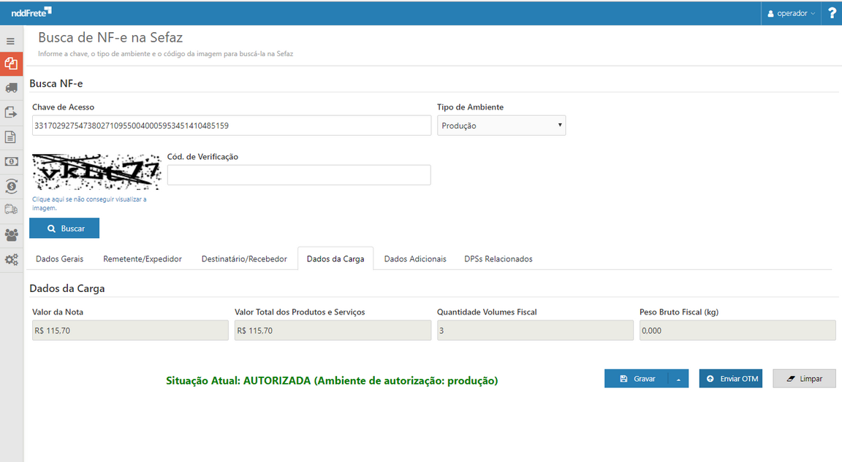Open the circular dollar refresh icon in the sidebar
This screenshot has width=842, height=462.
11,186
